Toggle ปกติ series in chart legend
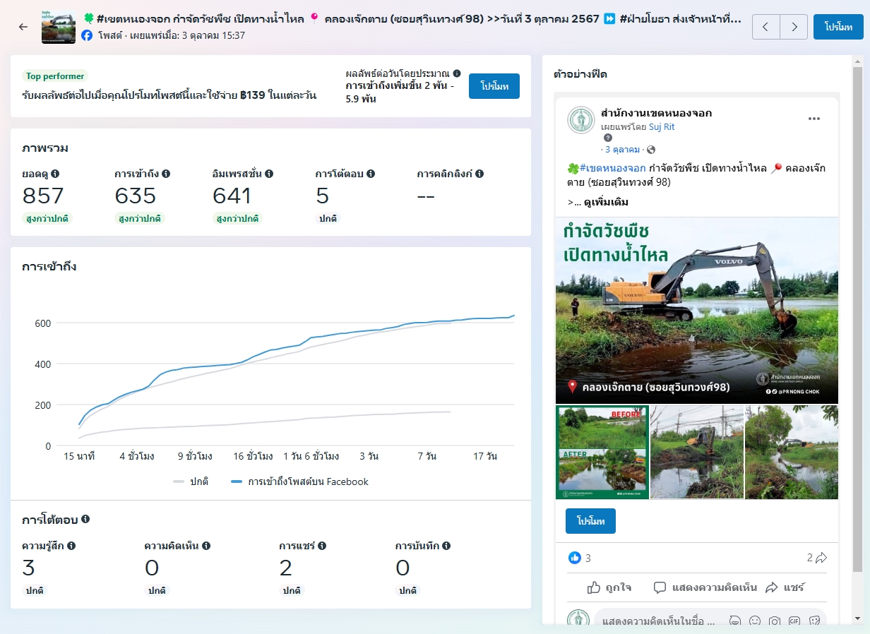870x634 pixels. click(x=191, y=482)
